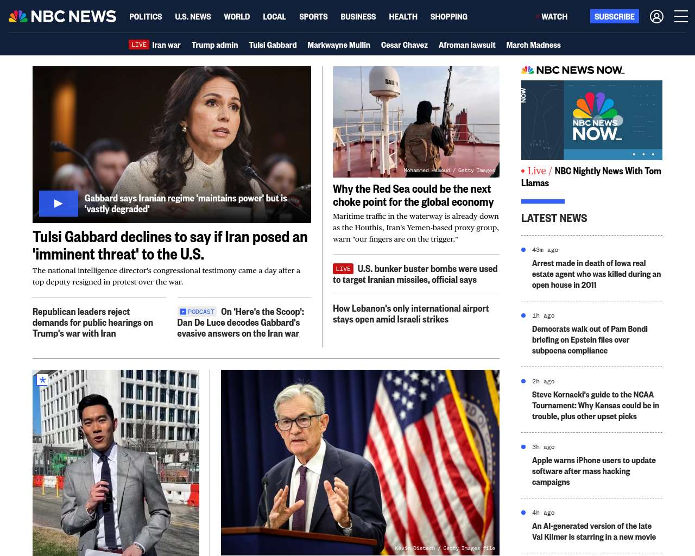Click the PODCAST badge on 'Here's the Scoop'
The height and width of the screenshot is (556, 695).
(x=197, y=312)
